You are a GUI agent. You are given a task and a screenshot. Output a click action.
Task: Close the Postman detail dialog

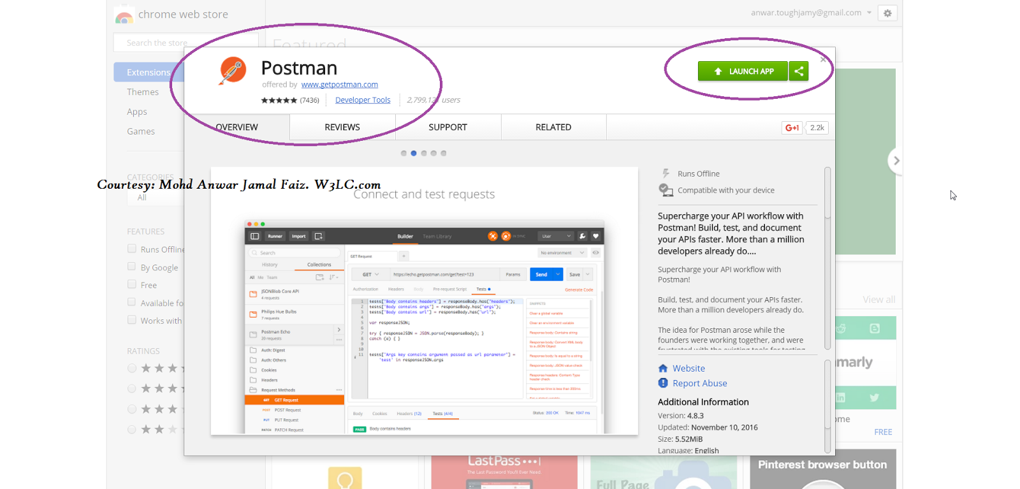click(823, 59)
